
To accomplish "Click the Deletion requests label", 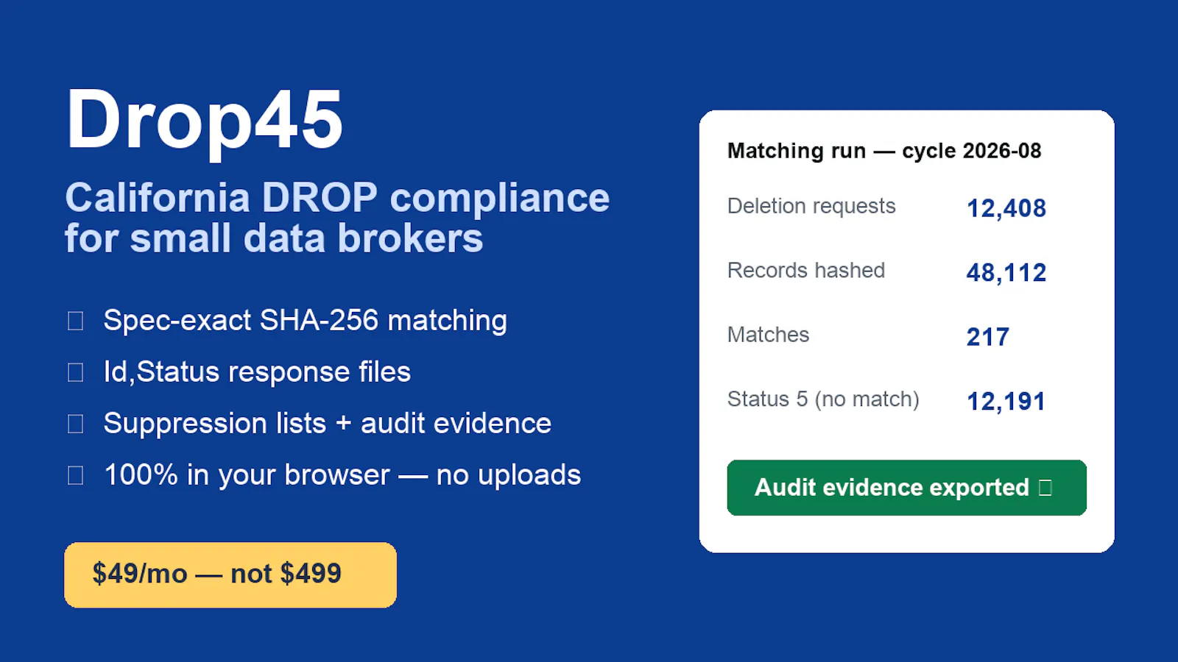I will point(811,206).
